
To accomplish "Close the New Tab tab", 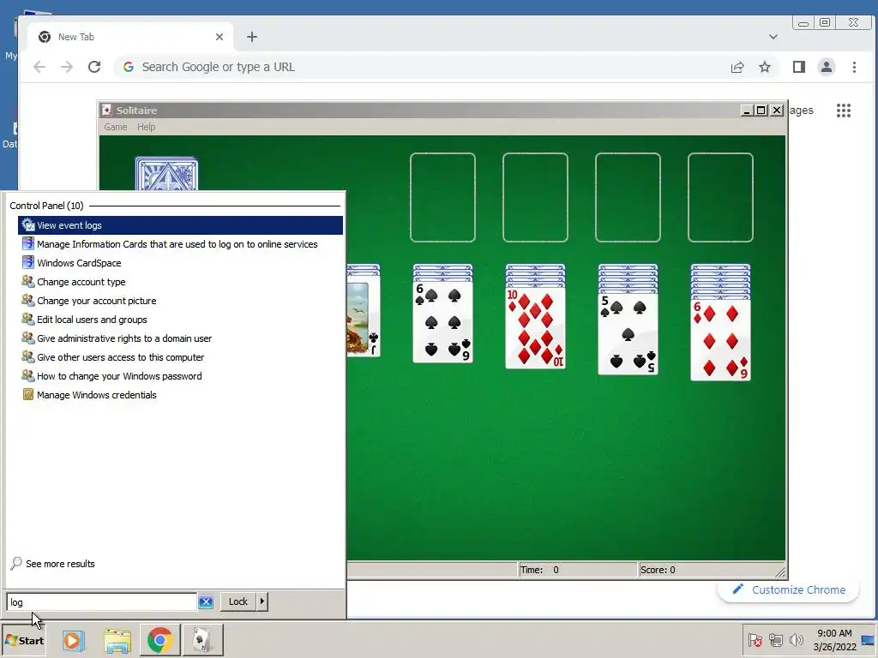I will pos(219,37).
